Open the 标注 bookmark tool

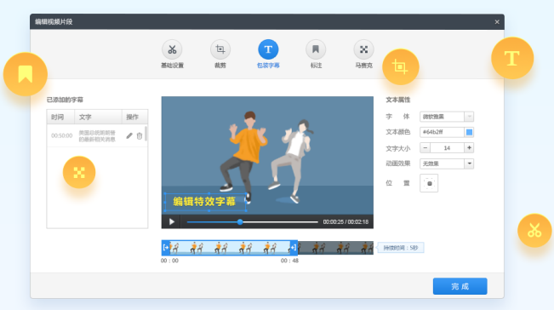[316, 49]
